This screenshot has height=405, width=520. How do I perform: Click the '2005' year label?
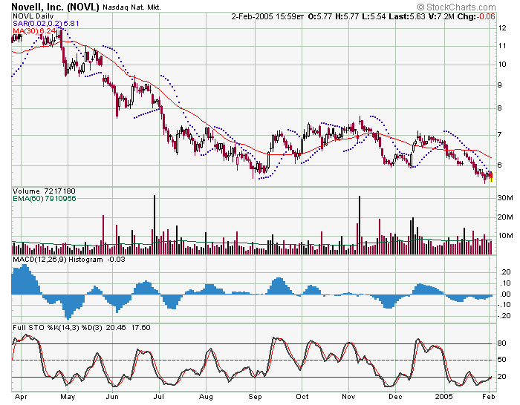pos(444,397)
